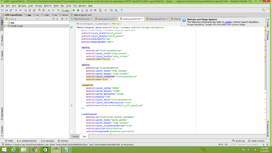Open the Gradle Console

(x=256, y=141)
